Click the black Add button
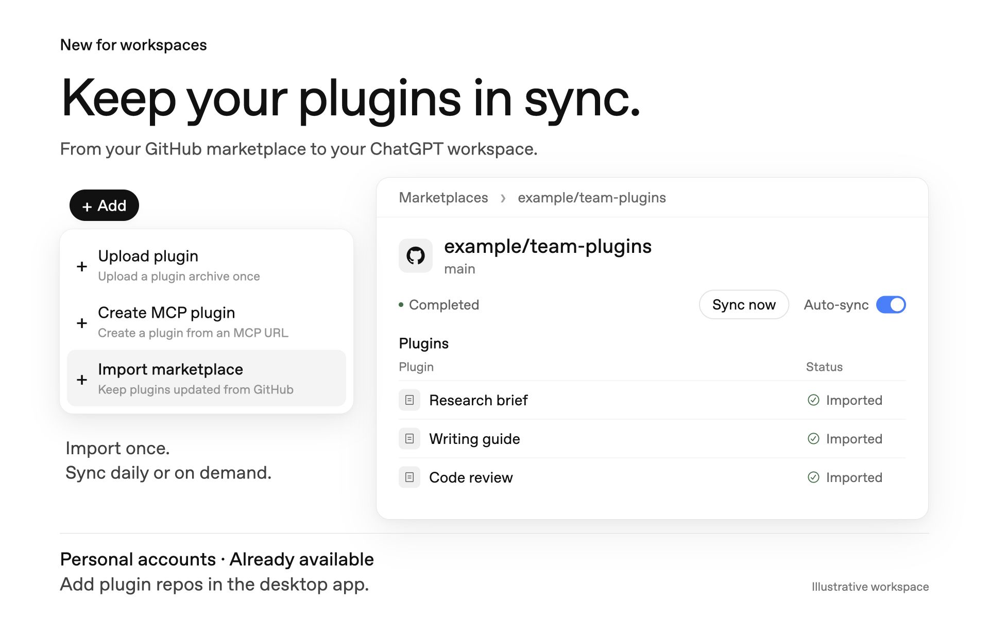 104,205
